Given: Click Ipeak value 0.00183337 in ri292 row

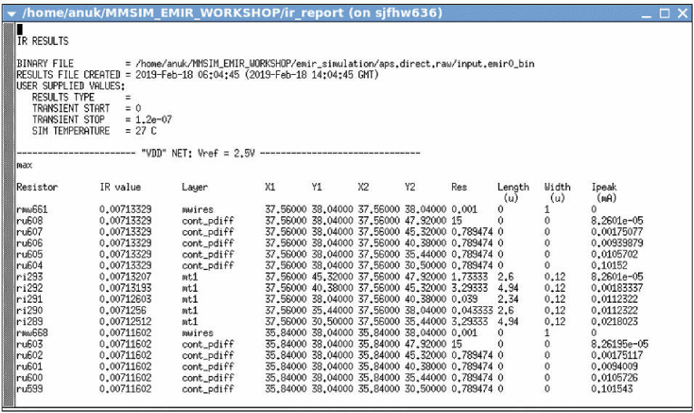Looking at the screenshot, I should click(x=618, y=288).
